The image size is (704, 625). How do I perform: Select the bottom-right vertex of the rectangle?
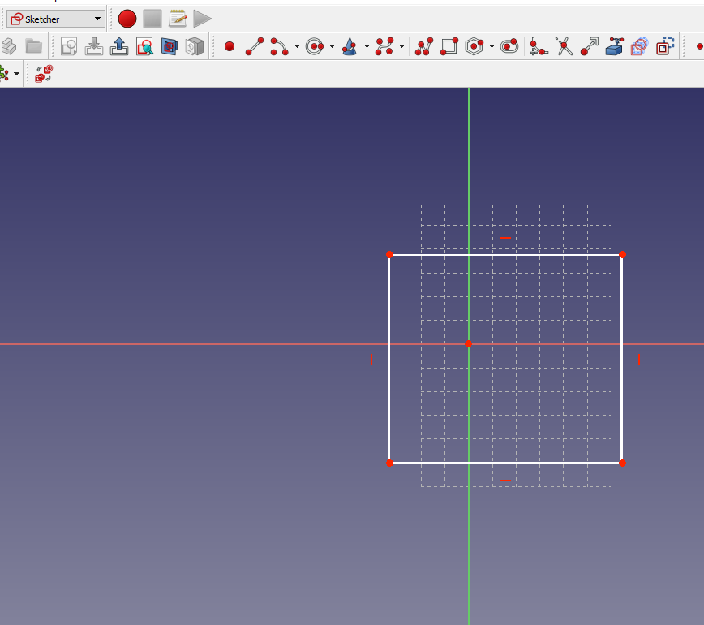pyautogui.click(x=622, y=463)
